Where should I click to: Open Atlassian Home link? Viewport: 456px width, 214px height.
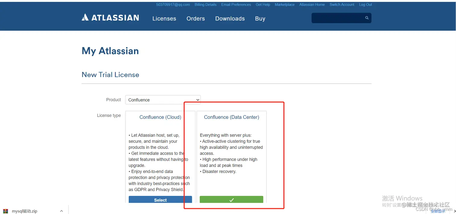pos(312,5)
